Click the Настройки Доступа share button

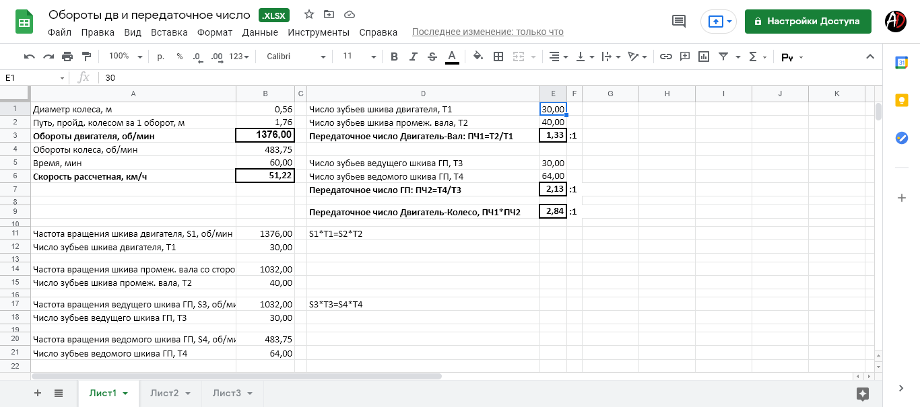coord(808,22)
